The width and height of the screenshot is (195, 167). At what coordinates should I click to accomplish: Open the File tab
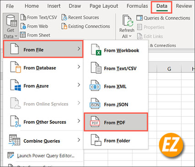(10, 6)
